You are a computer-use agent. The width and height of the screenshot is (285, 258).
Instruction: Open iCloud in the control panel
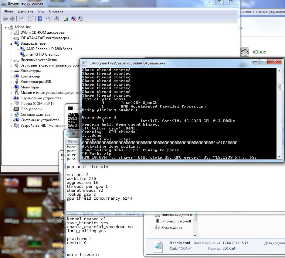click(260, 52)
